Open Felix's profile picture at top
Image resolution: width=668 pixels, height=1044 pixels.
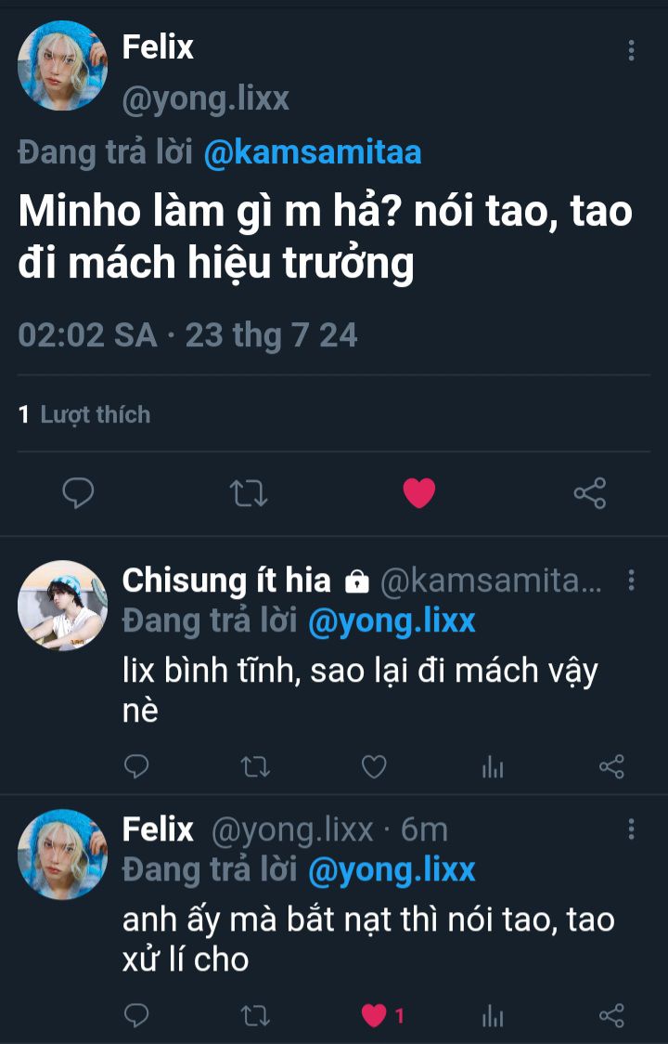tap(62, 66)
